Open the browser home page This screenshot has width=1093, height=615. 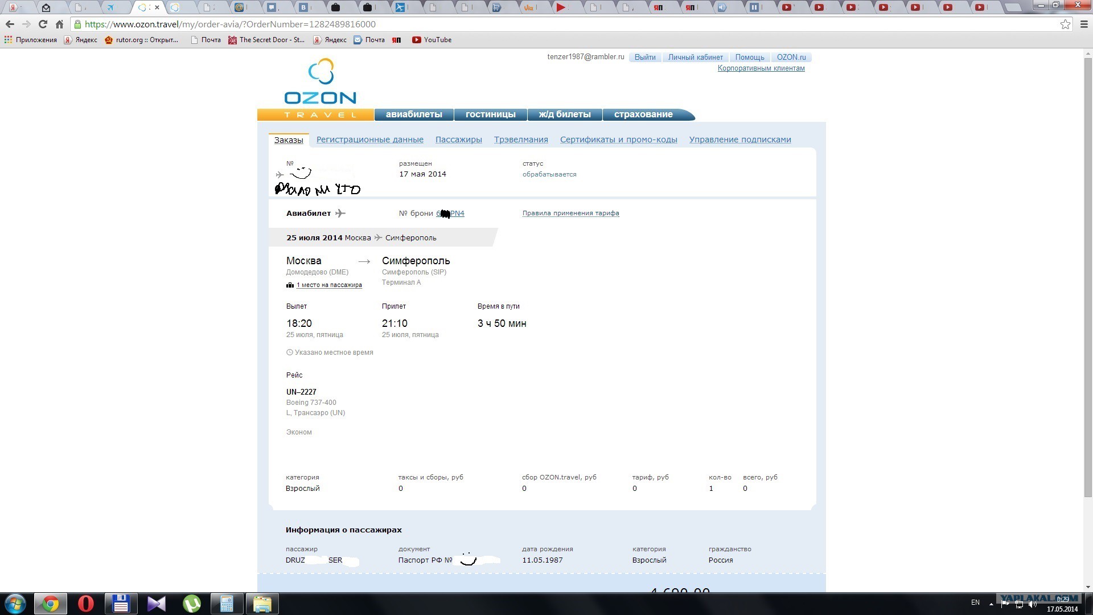click(59, 24)
